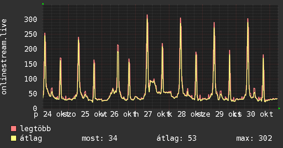283x148 pixels.
Task: Click the pink 'legtöbb' legend color swatch
Action: pyautogui.click(x=13, y=128)
